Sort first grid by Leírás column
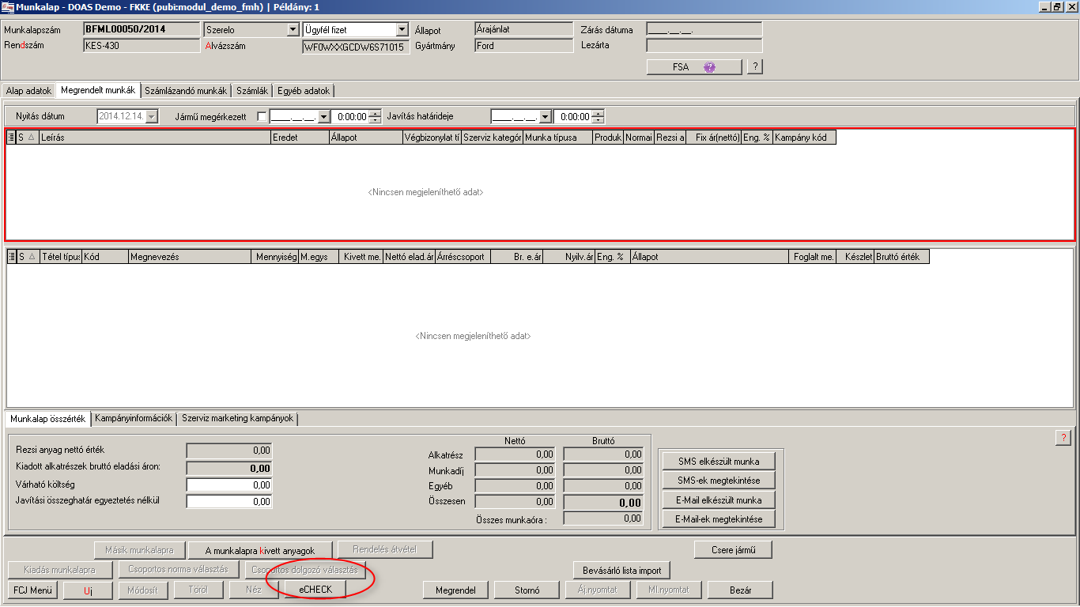 (x=155, y=137)
